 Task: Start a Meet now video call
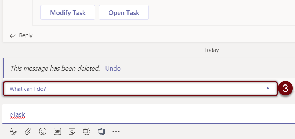coord(87,131)
